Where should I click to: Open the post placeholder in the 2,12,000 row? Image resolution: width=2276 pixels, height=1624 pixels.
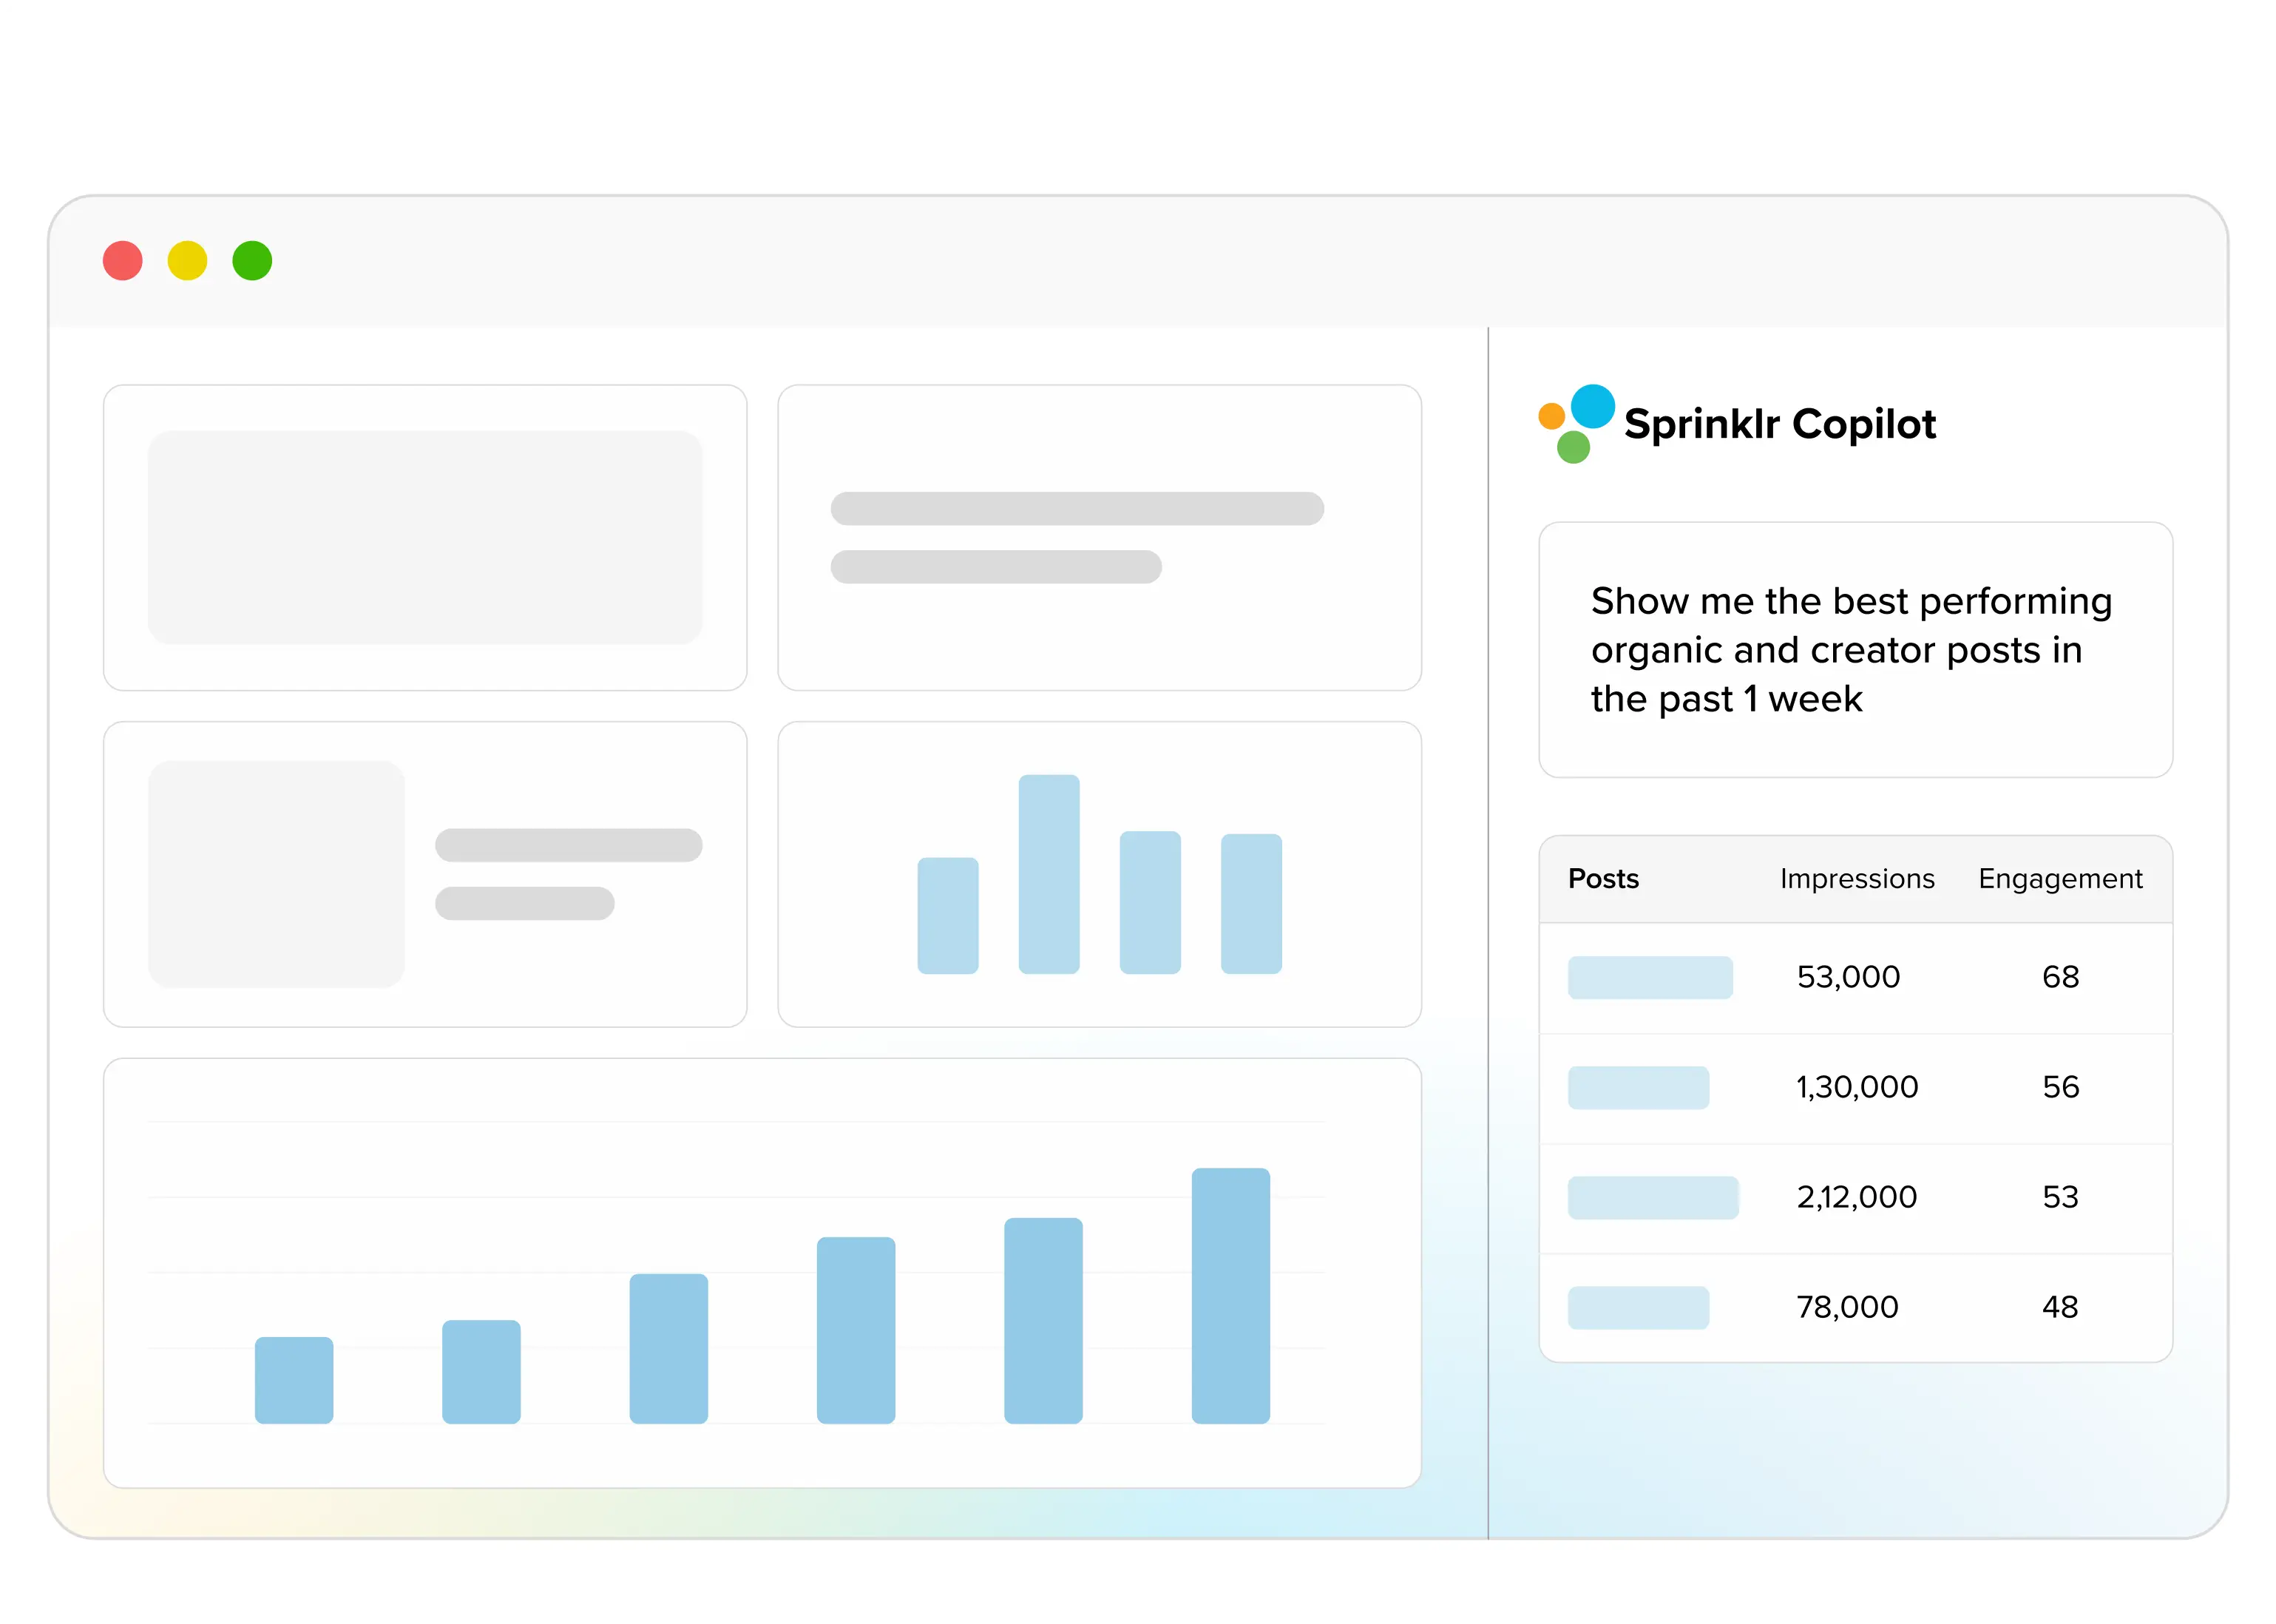point(1653,1197)
